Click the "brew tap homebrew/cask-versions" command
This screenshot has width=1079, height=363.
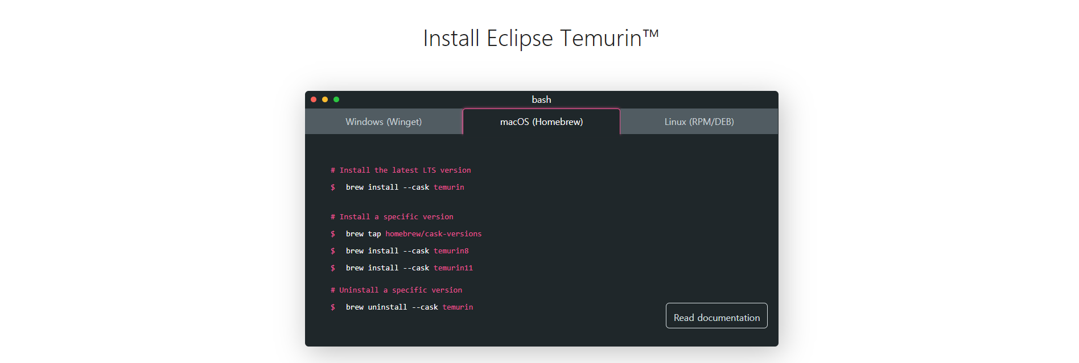pyautogui.click(x=414, y=233)
